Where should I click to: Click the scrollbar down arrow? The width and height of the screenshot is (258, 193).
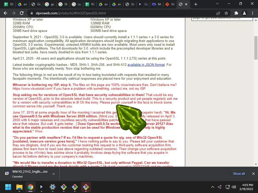click(256, 164)
